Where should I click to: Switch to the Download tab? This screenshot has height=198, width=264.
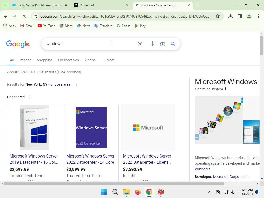[x=101, y=5]
